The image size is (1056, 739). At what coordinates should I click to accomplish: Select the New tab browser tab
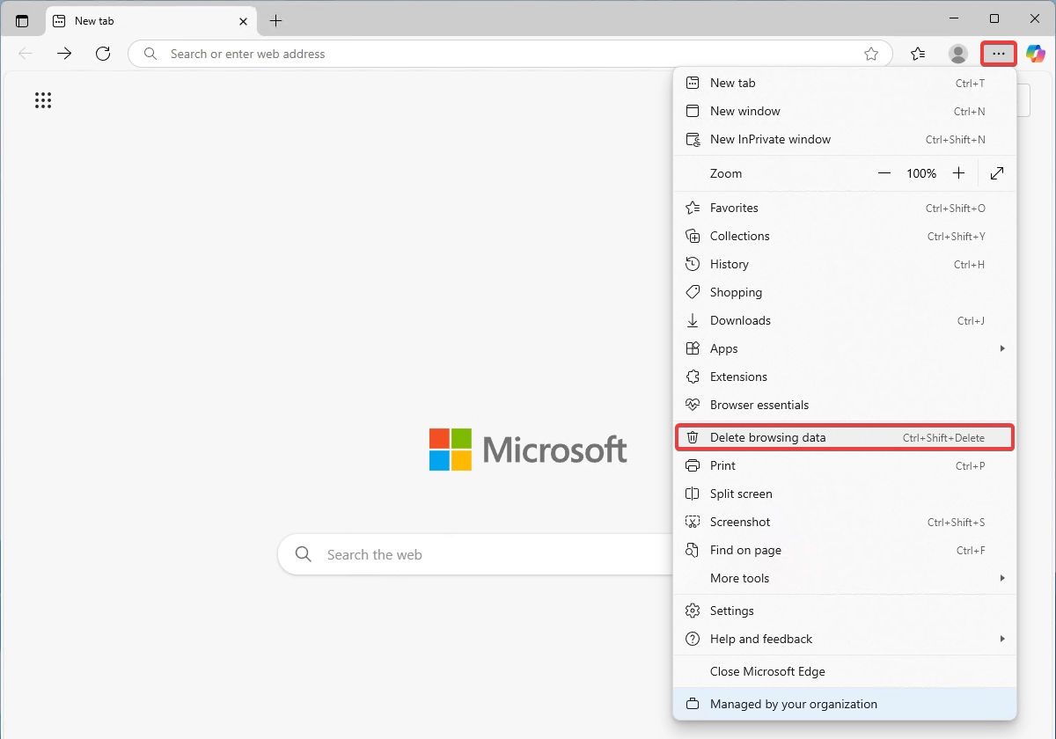click(150, 20)
